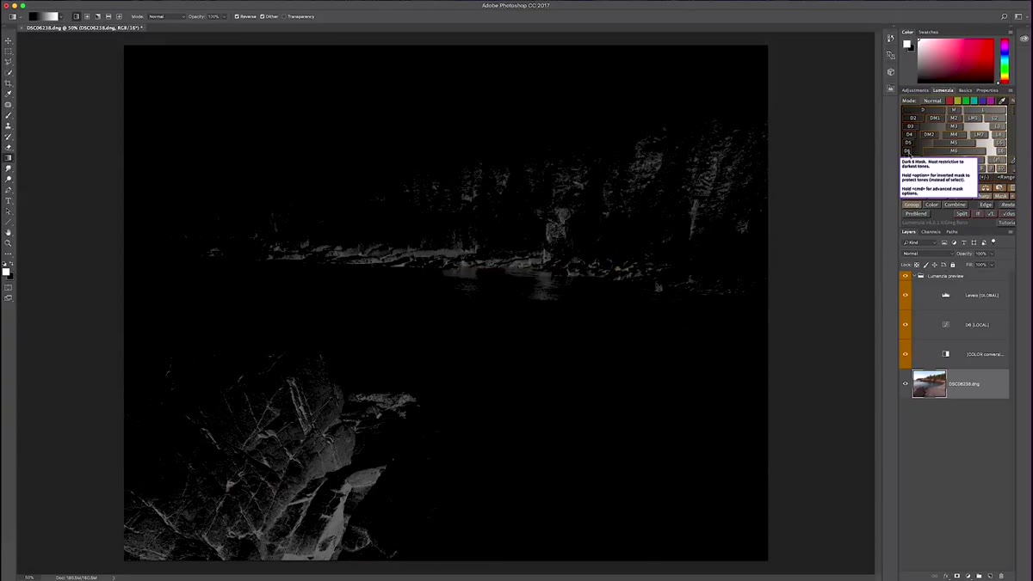
Task: Enable the Transparency checkbox
Action: pos(284,16)
